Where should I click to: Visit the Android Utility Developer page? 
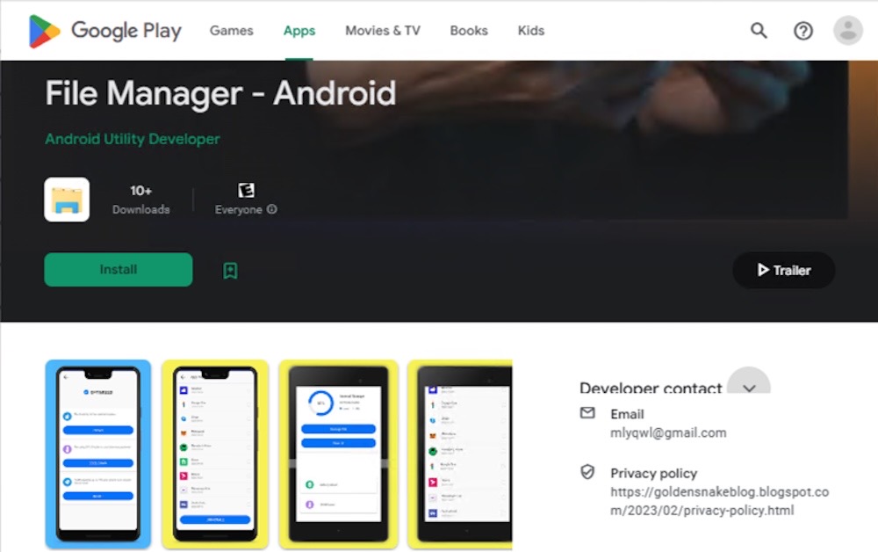132,139
